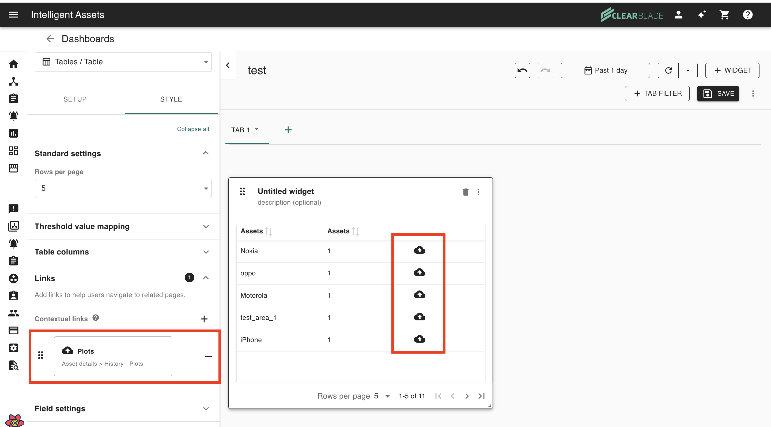The width and height of the screenshot is (771, 427).
Task: Select TAB 1 in dashboard
Action: point(240,130)
